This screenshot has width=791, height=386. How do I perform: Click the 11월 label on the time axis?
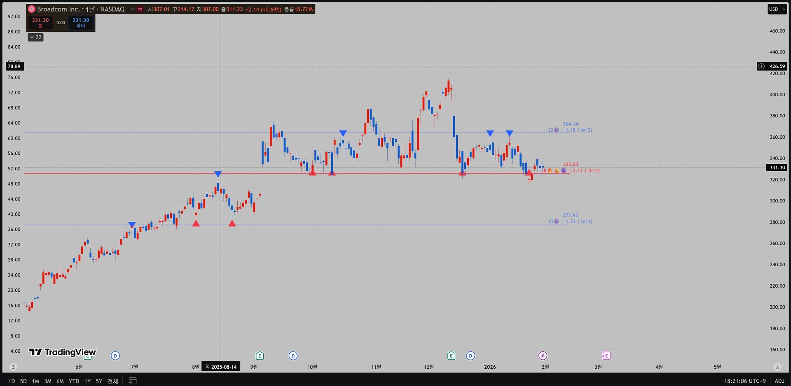point(376,367)
